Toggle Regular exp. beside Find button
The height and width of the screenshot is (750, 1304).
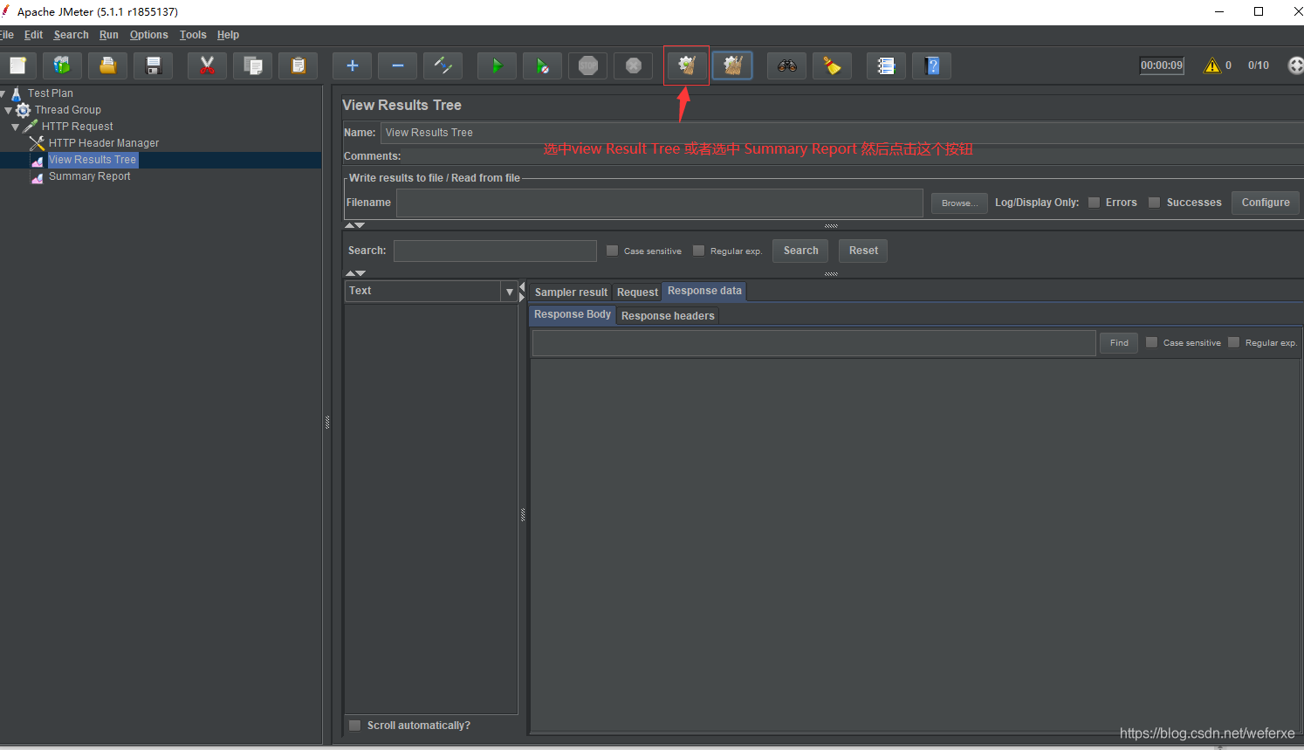(1233, 342)
